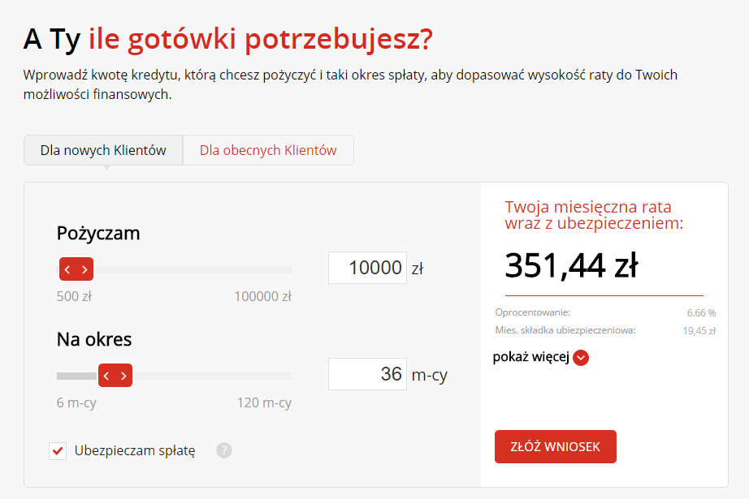Click the 100000 zł maximum amount label
This screenshot has height=499, width=749.
pyautogui.click(x=262, y=296)
